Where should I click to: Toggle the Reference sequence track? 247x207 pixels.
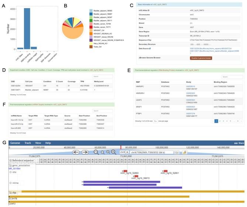click(x=11, y=161)
